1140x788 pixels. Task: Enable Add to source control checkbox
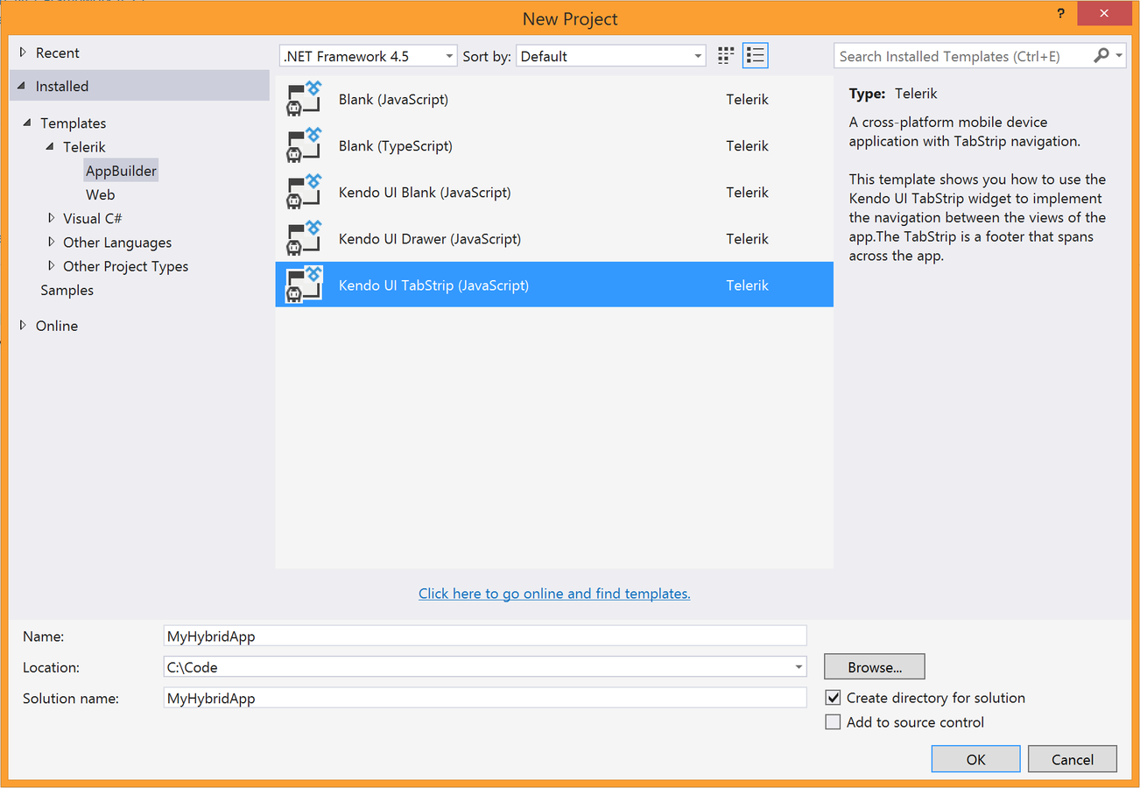(834, 722)
